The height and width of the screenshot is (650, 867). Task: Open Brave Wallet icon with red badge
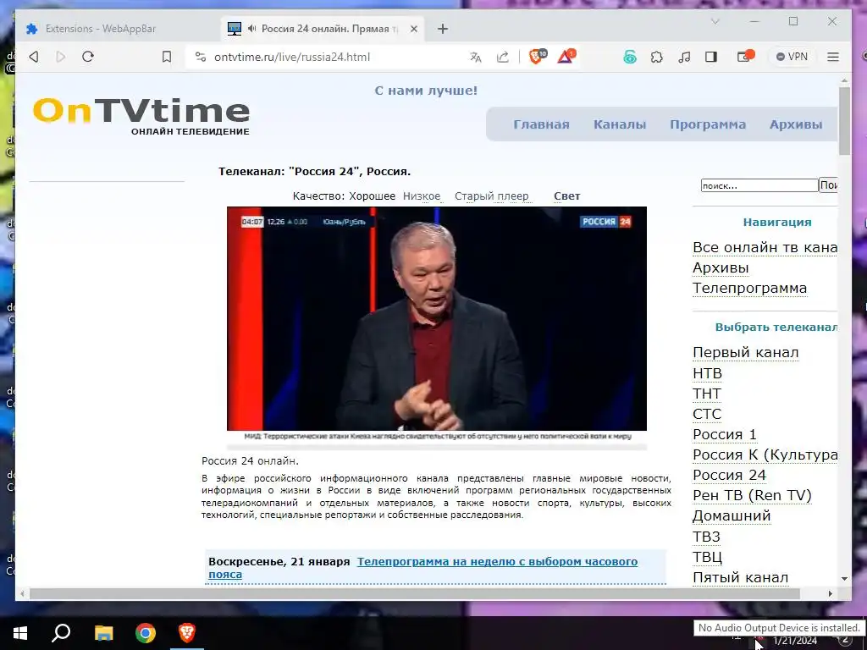click(x=745, y=57)
